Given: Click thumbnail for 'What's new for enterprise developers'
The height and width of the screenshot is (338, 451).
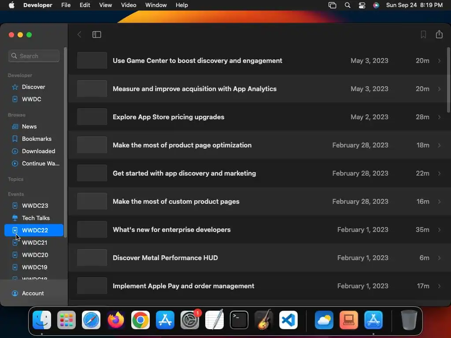Looking at the screenshot, I should pyautogui.click(x=92, y=230).
